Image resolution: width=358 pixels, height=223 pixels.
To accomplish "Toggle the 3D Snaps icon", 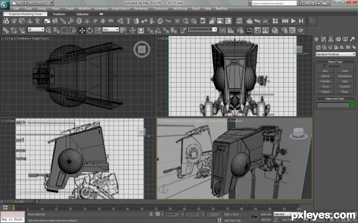I will pyautogui.click(x=150, y=30).
